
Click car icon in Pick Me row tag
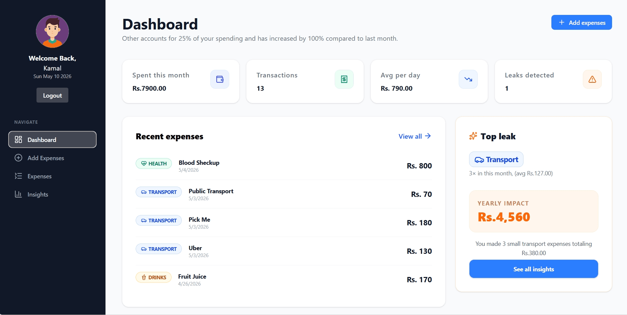click(144, 220)
